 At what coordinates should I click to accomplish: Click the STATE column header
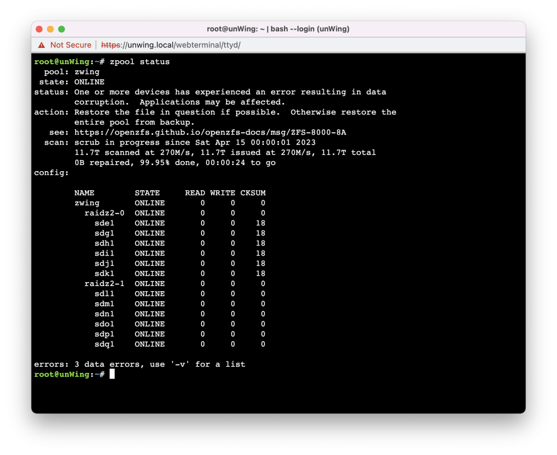coord(147,193)
